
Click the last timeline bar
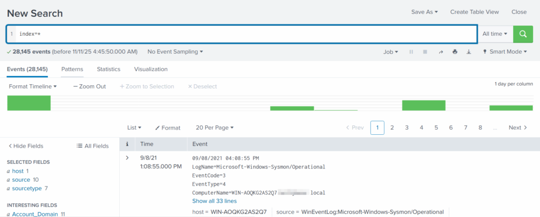(511, 108)
